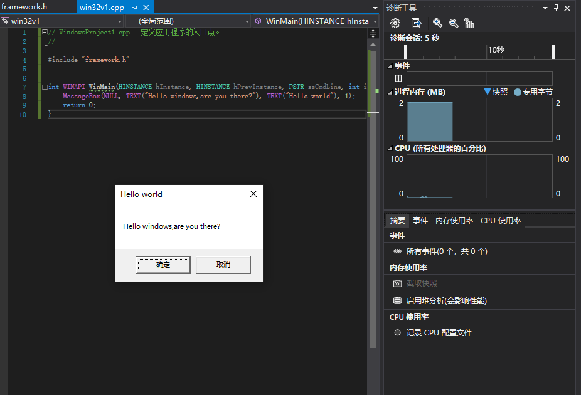Open the WinMain member dropdown
This screenshot has width=581, height=395.
(375, 21)
